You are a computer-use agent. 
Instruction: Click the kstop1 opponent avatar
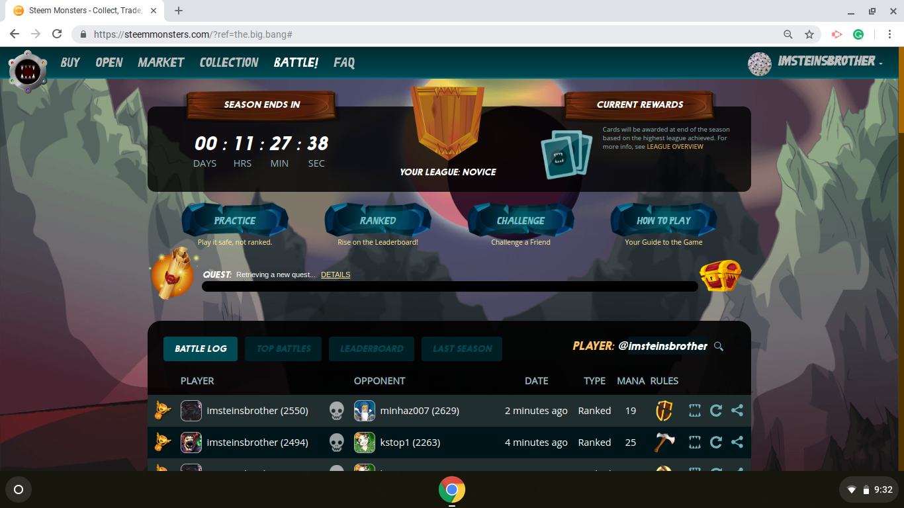pyautogui.click(x=365, y=443)
